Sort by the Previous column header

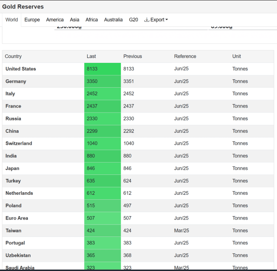(x=133, y=56)
